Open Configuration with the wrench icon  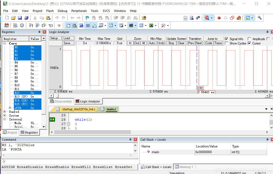click(260, 18)
